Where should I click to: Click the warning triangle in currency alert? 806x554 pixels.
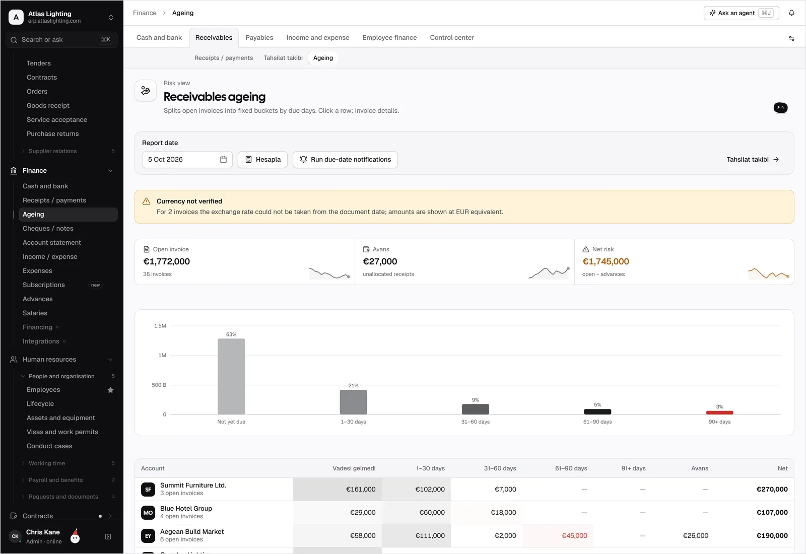point(147,201)
